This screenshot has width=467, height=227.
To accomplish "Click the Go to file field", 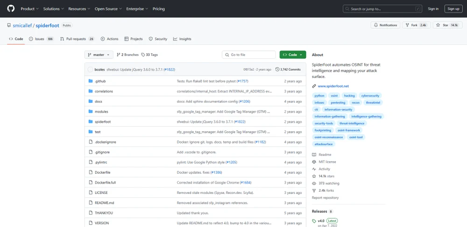I will (249, 55).
